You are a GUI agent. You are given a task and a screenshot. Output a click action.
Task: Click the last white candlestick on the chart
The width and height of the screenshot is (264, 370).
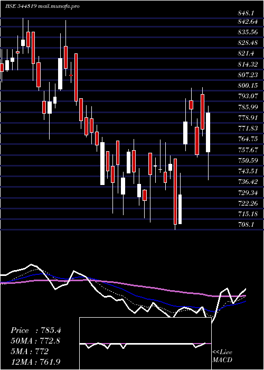tap(208, 132)
